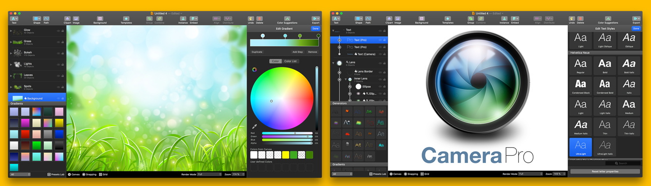Collapse the Lens layer group

coord(333,63)
